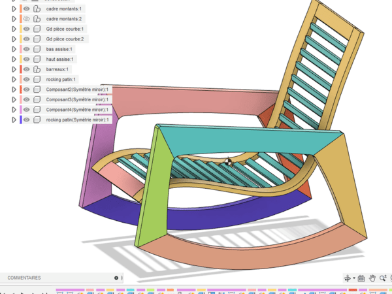Viewport: 392px width, 294px height.
Task: Click the Orbit navigation tool icon
Action: 348,278
